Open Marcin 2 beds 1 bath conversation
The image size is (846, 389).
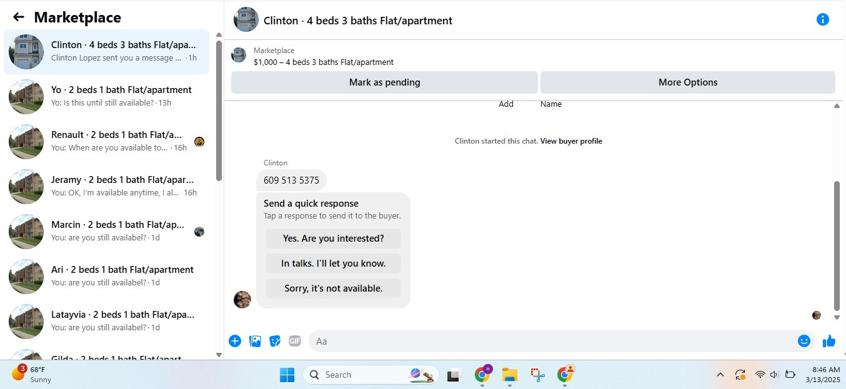coord(106,232)
